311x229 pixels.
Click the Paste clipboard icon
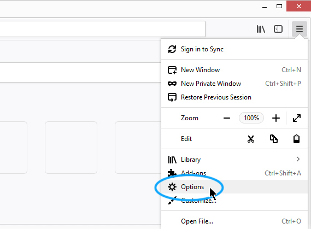coord(296,139)
